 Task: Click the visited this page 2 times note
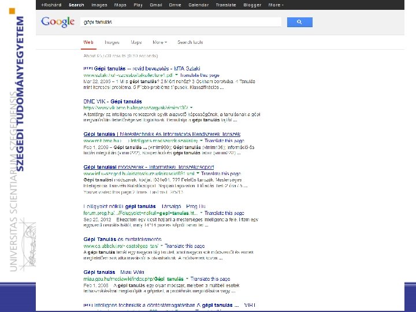pos(133,192)
